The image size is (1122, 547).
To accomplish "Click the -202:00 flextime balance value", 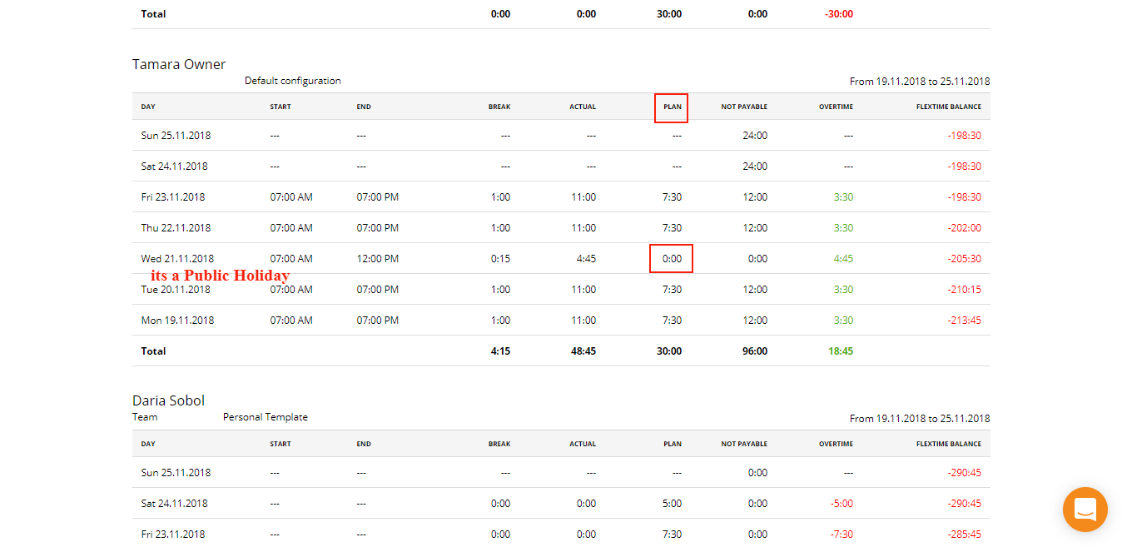I will point(964,227).
